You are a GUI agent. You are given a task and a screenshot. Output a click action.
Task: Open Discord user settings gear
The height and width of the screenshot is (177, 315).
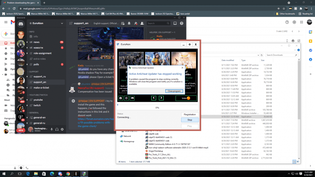point(62,129)
